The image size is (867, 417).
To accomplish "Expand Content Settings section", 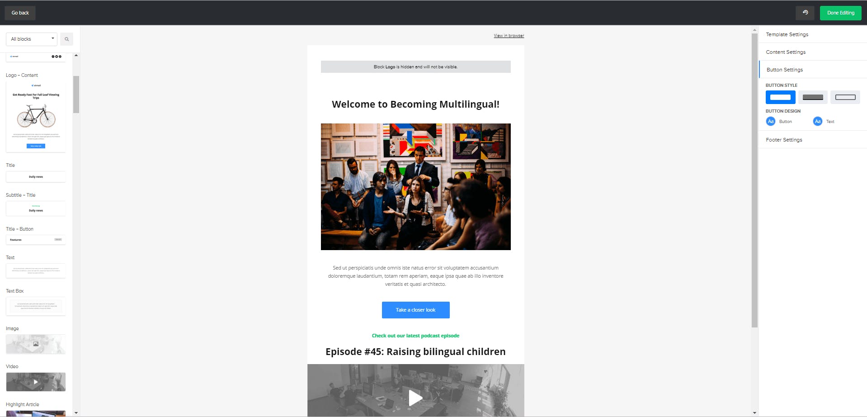I will [813, 52].
